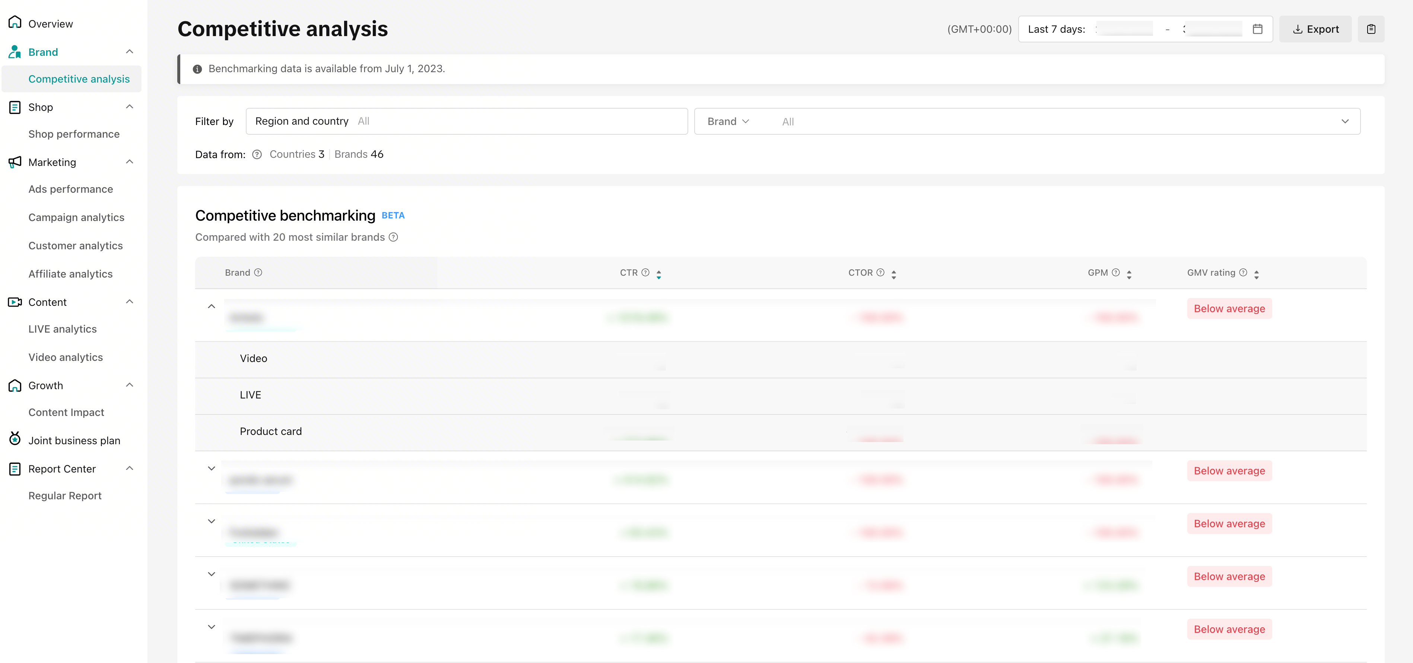Click the Brand column header help icon
Viewport: 1413px width, 663px height.
258,272
